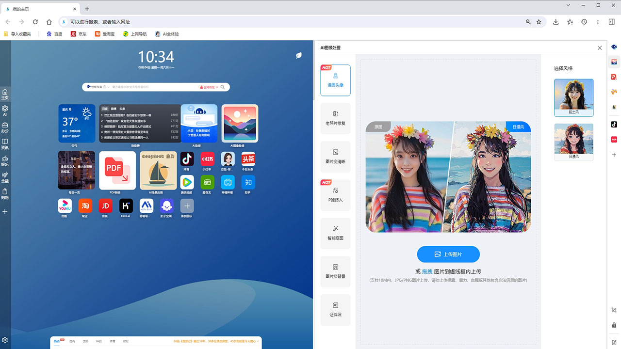Click the 添加图标 plus tile
This screenshot has height=349, width=621.
(187, 206)
